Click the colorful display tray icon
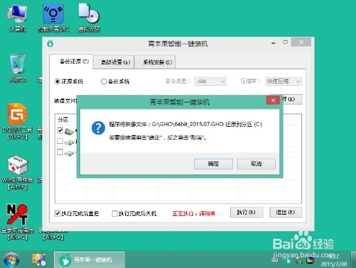This screenshot has width=356, height=268. (310, 261)
